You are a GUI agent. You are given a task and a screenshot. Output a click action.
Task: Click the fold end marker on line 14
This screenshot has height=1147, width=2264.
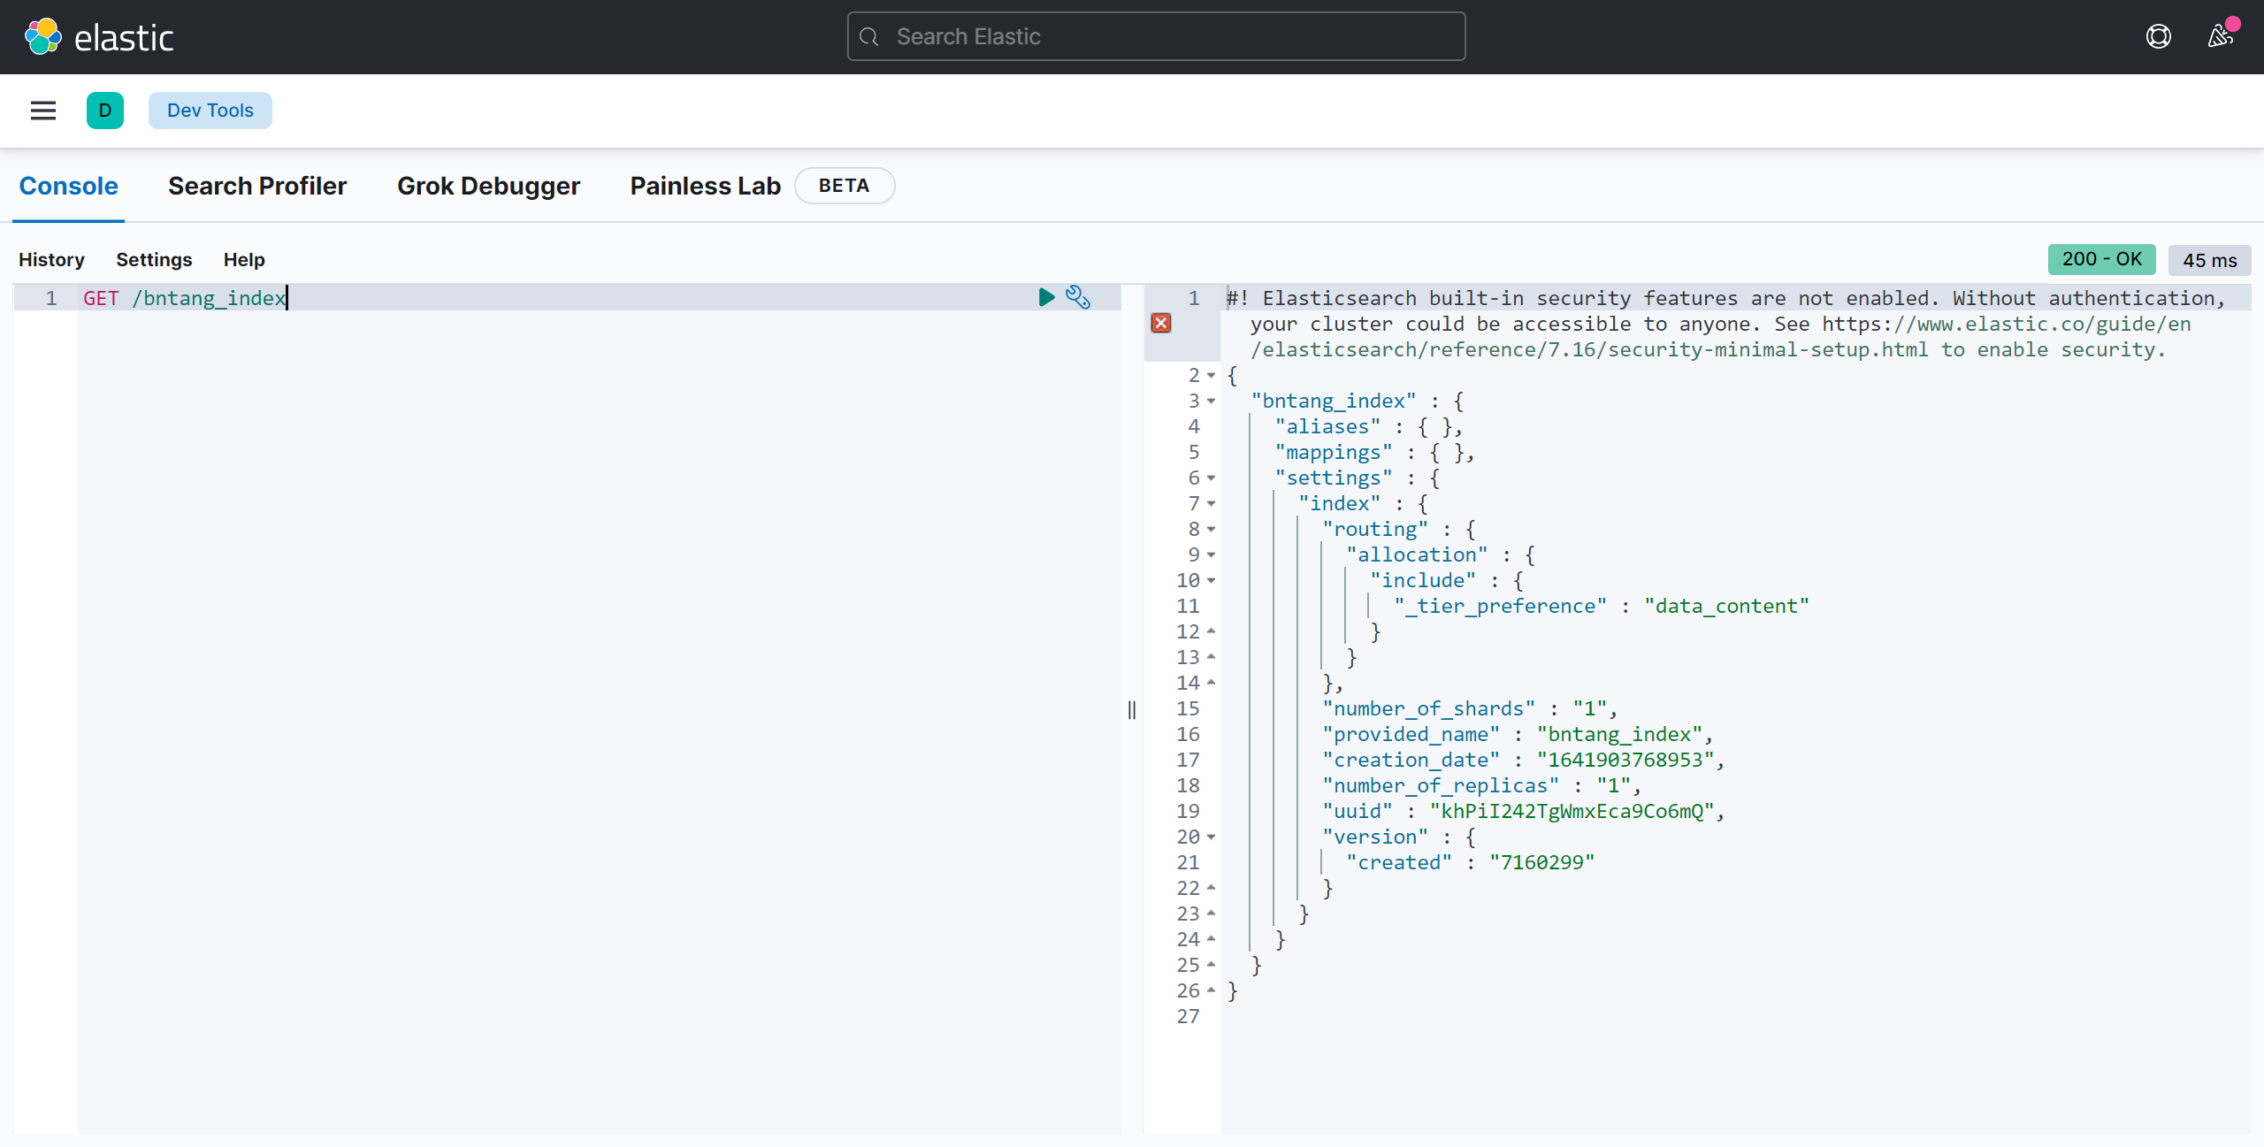tap(1212, 683)
